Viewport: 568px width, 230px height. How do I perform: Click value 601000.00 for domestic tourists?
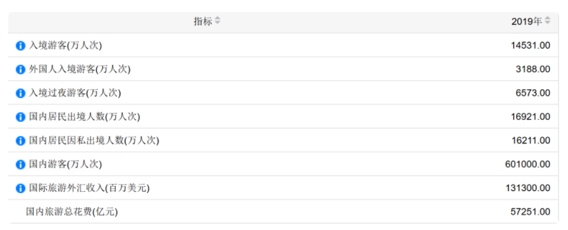[528, 164]
